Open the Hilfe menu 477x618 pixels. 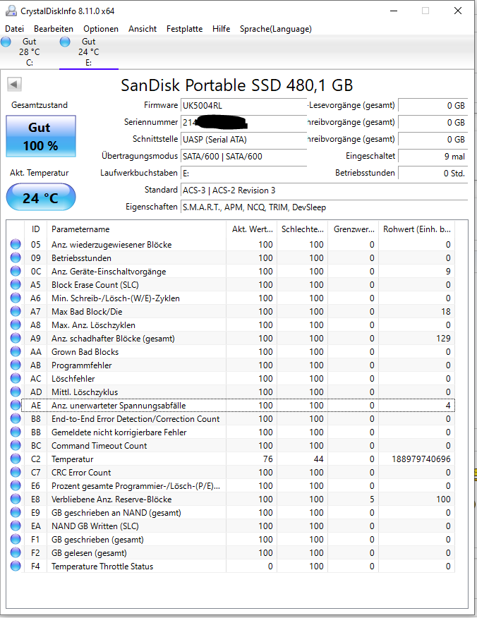coord(221,29)
